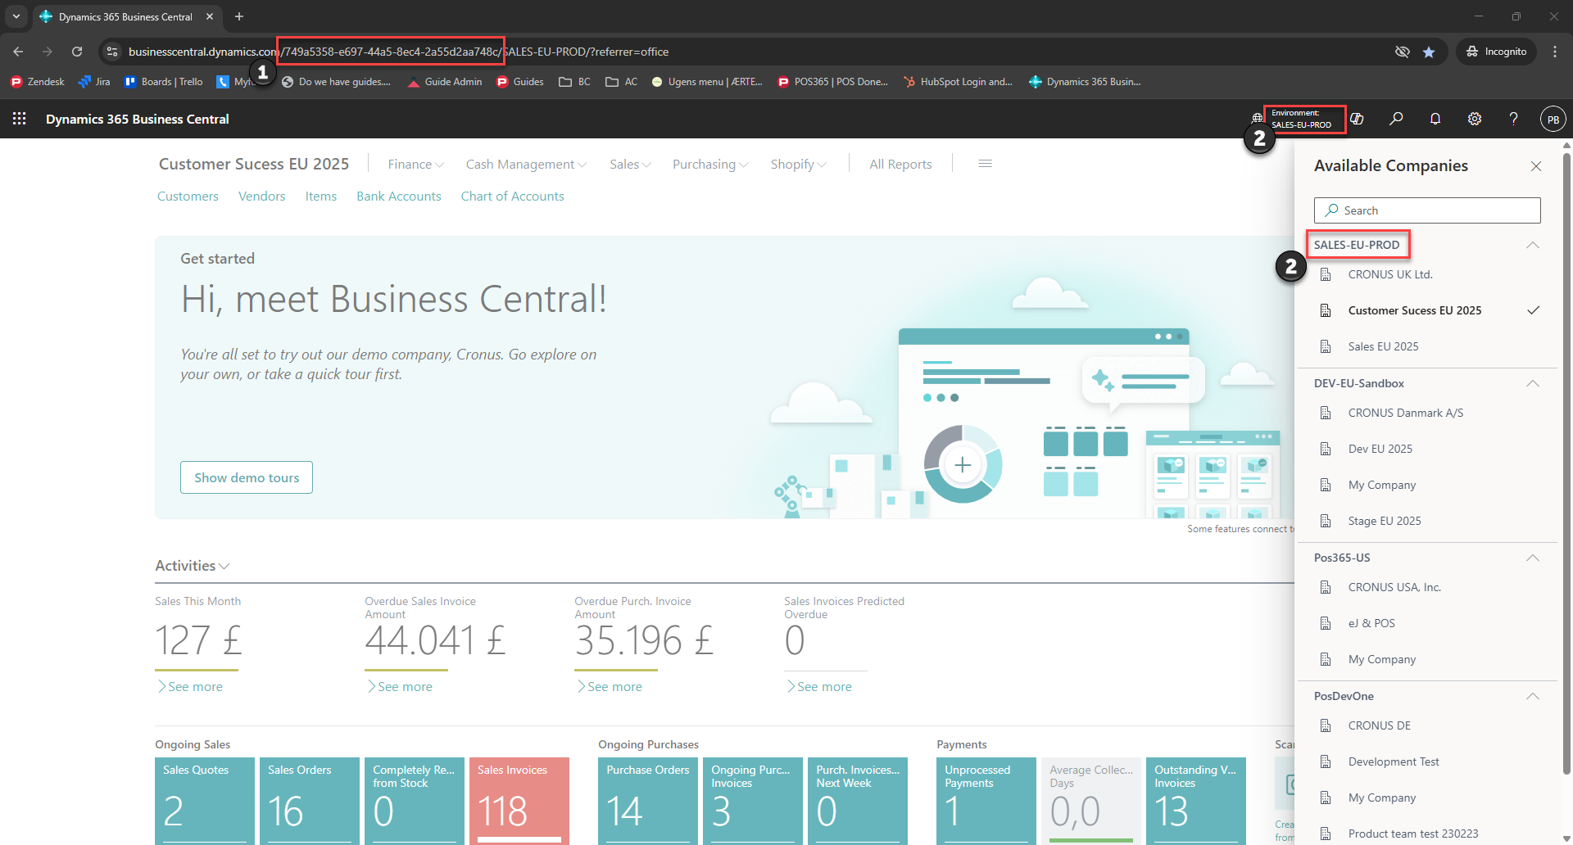Collapse the Pos365-US environment group
This screenshot has width=1573, height=845.
tap(1533, 558)
